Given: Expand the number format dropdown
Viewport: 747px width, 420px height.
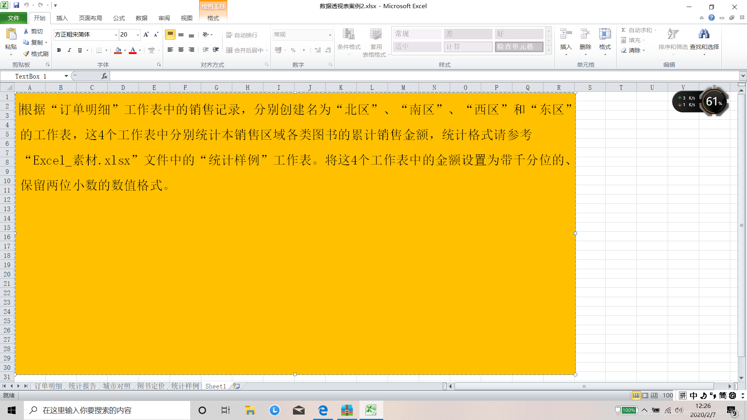Looking at the screenshot, I should 330,35.
